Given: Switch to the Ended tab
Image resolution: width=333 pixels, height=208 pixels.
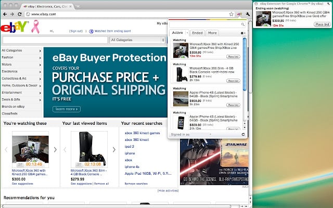Looking at the screenshot, I should (197, 33).
